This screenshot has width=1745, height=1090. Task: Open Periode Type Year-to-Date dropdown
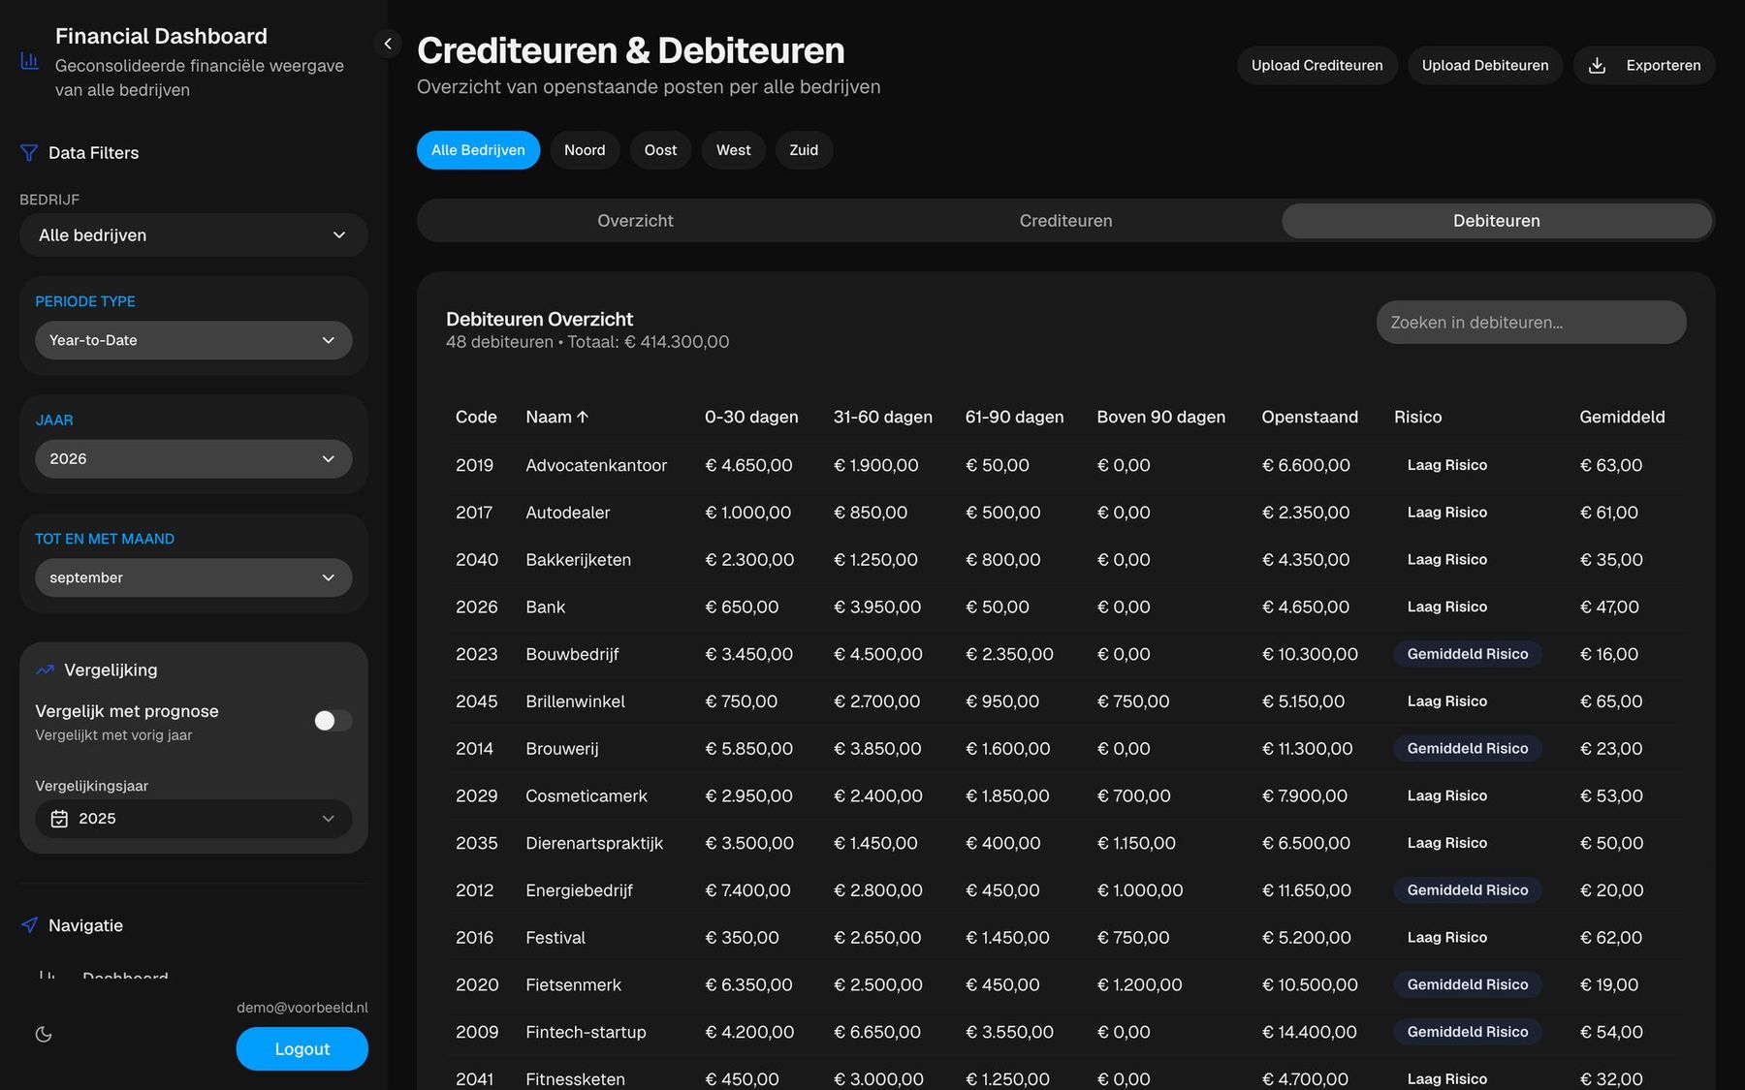(x=194, y=340)
